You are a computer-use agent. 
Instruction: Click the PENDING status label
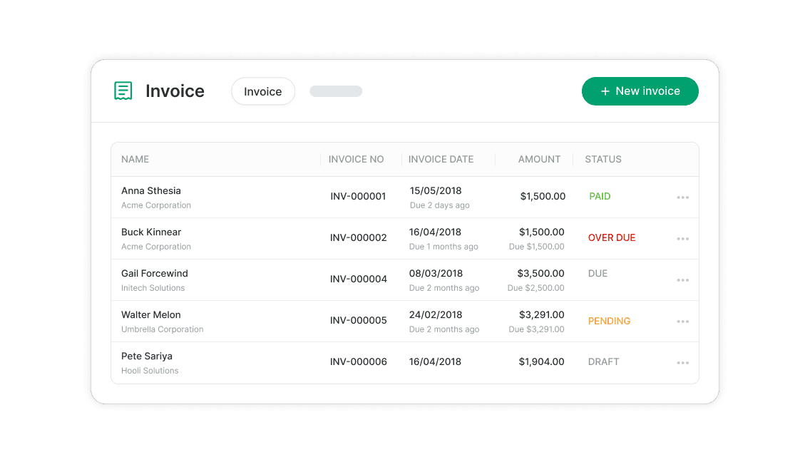click(x=609, y=321)
